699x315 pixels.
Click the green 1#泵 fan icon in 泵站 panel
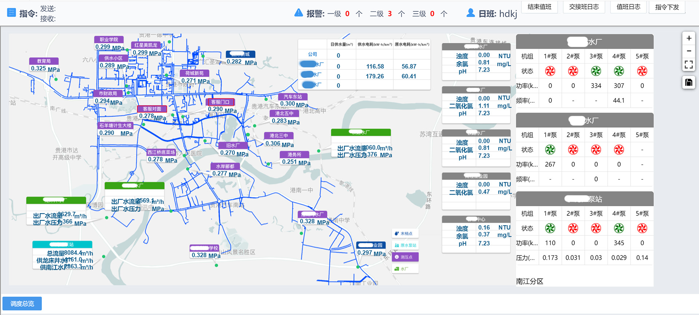pyautogui.click(x=550, y=228)
